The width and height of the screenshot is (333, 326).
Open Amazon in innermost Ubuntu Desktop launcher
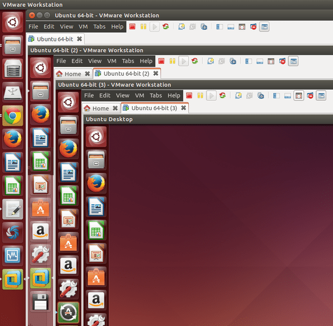point(96,301)
